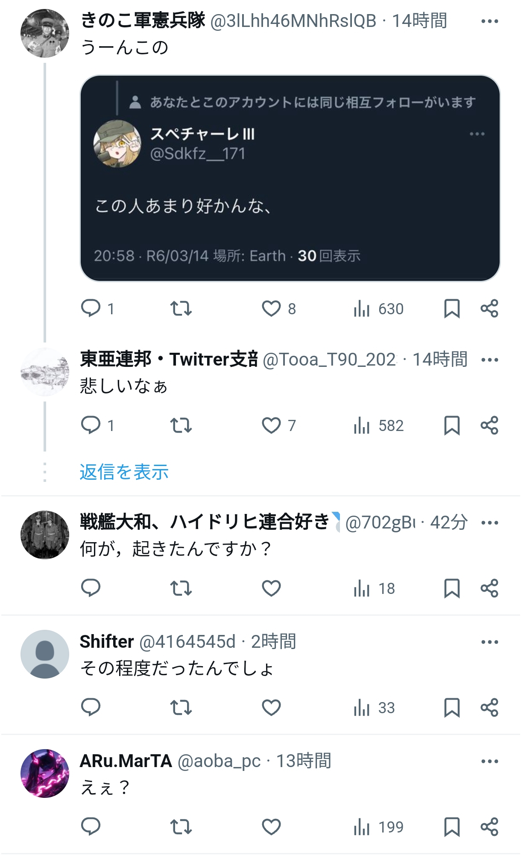
Task: Share the Shifter tweet
Action: pos(489,708)
